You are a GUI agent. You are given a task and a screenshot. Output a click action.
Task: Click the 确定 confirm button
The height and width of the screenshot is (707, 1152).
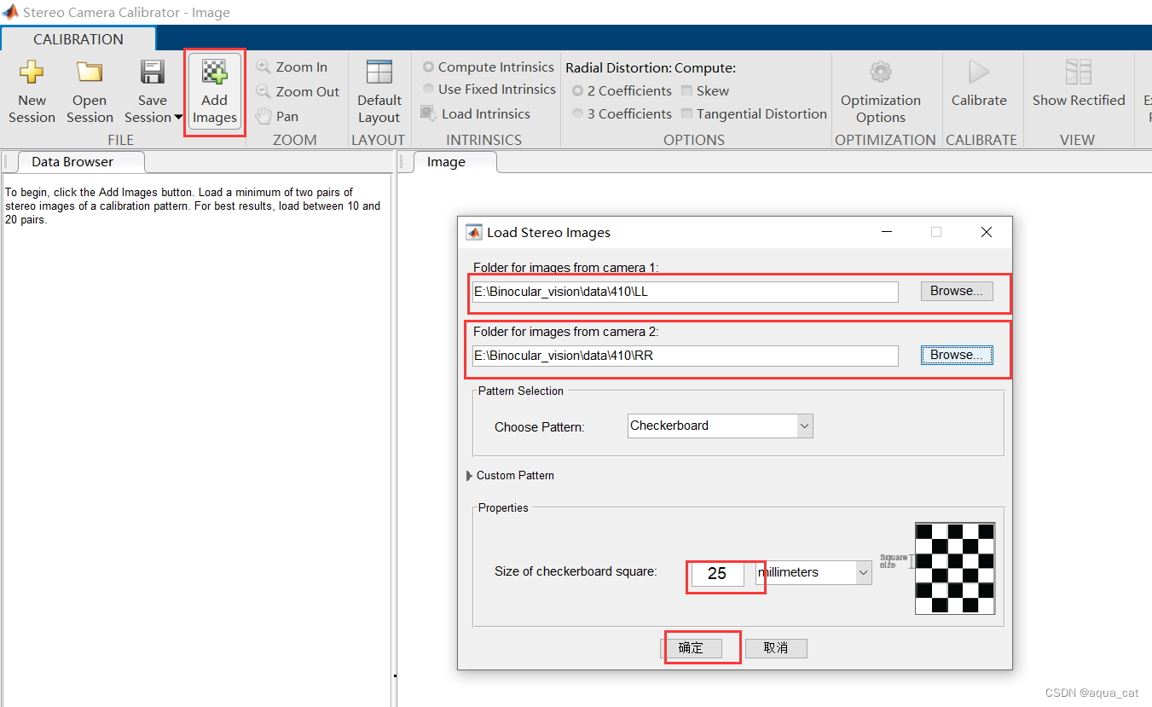coord(692,648)
